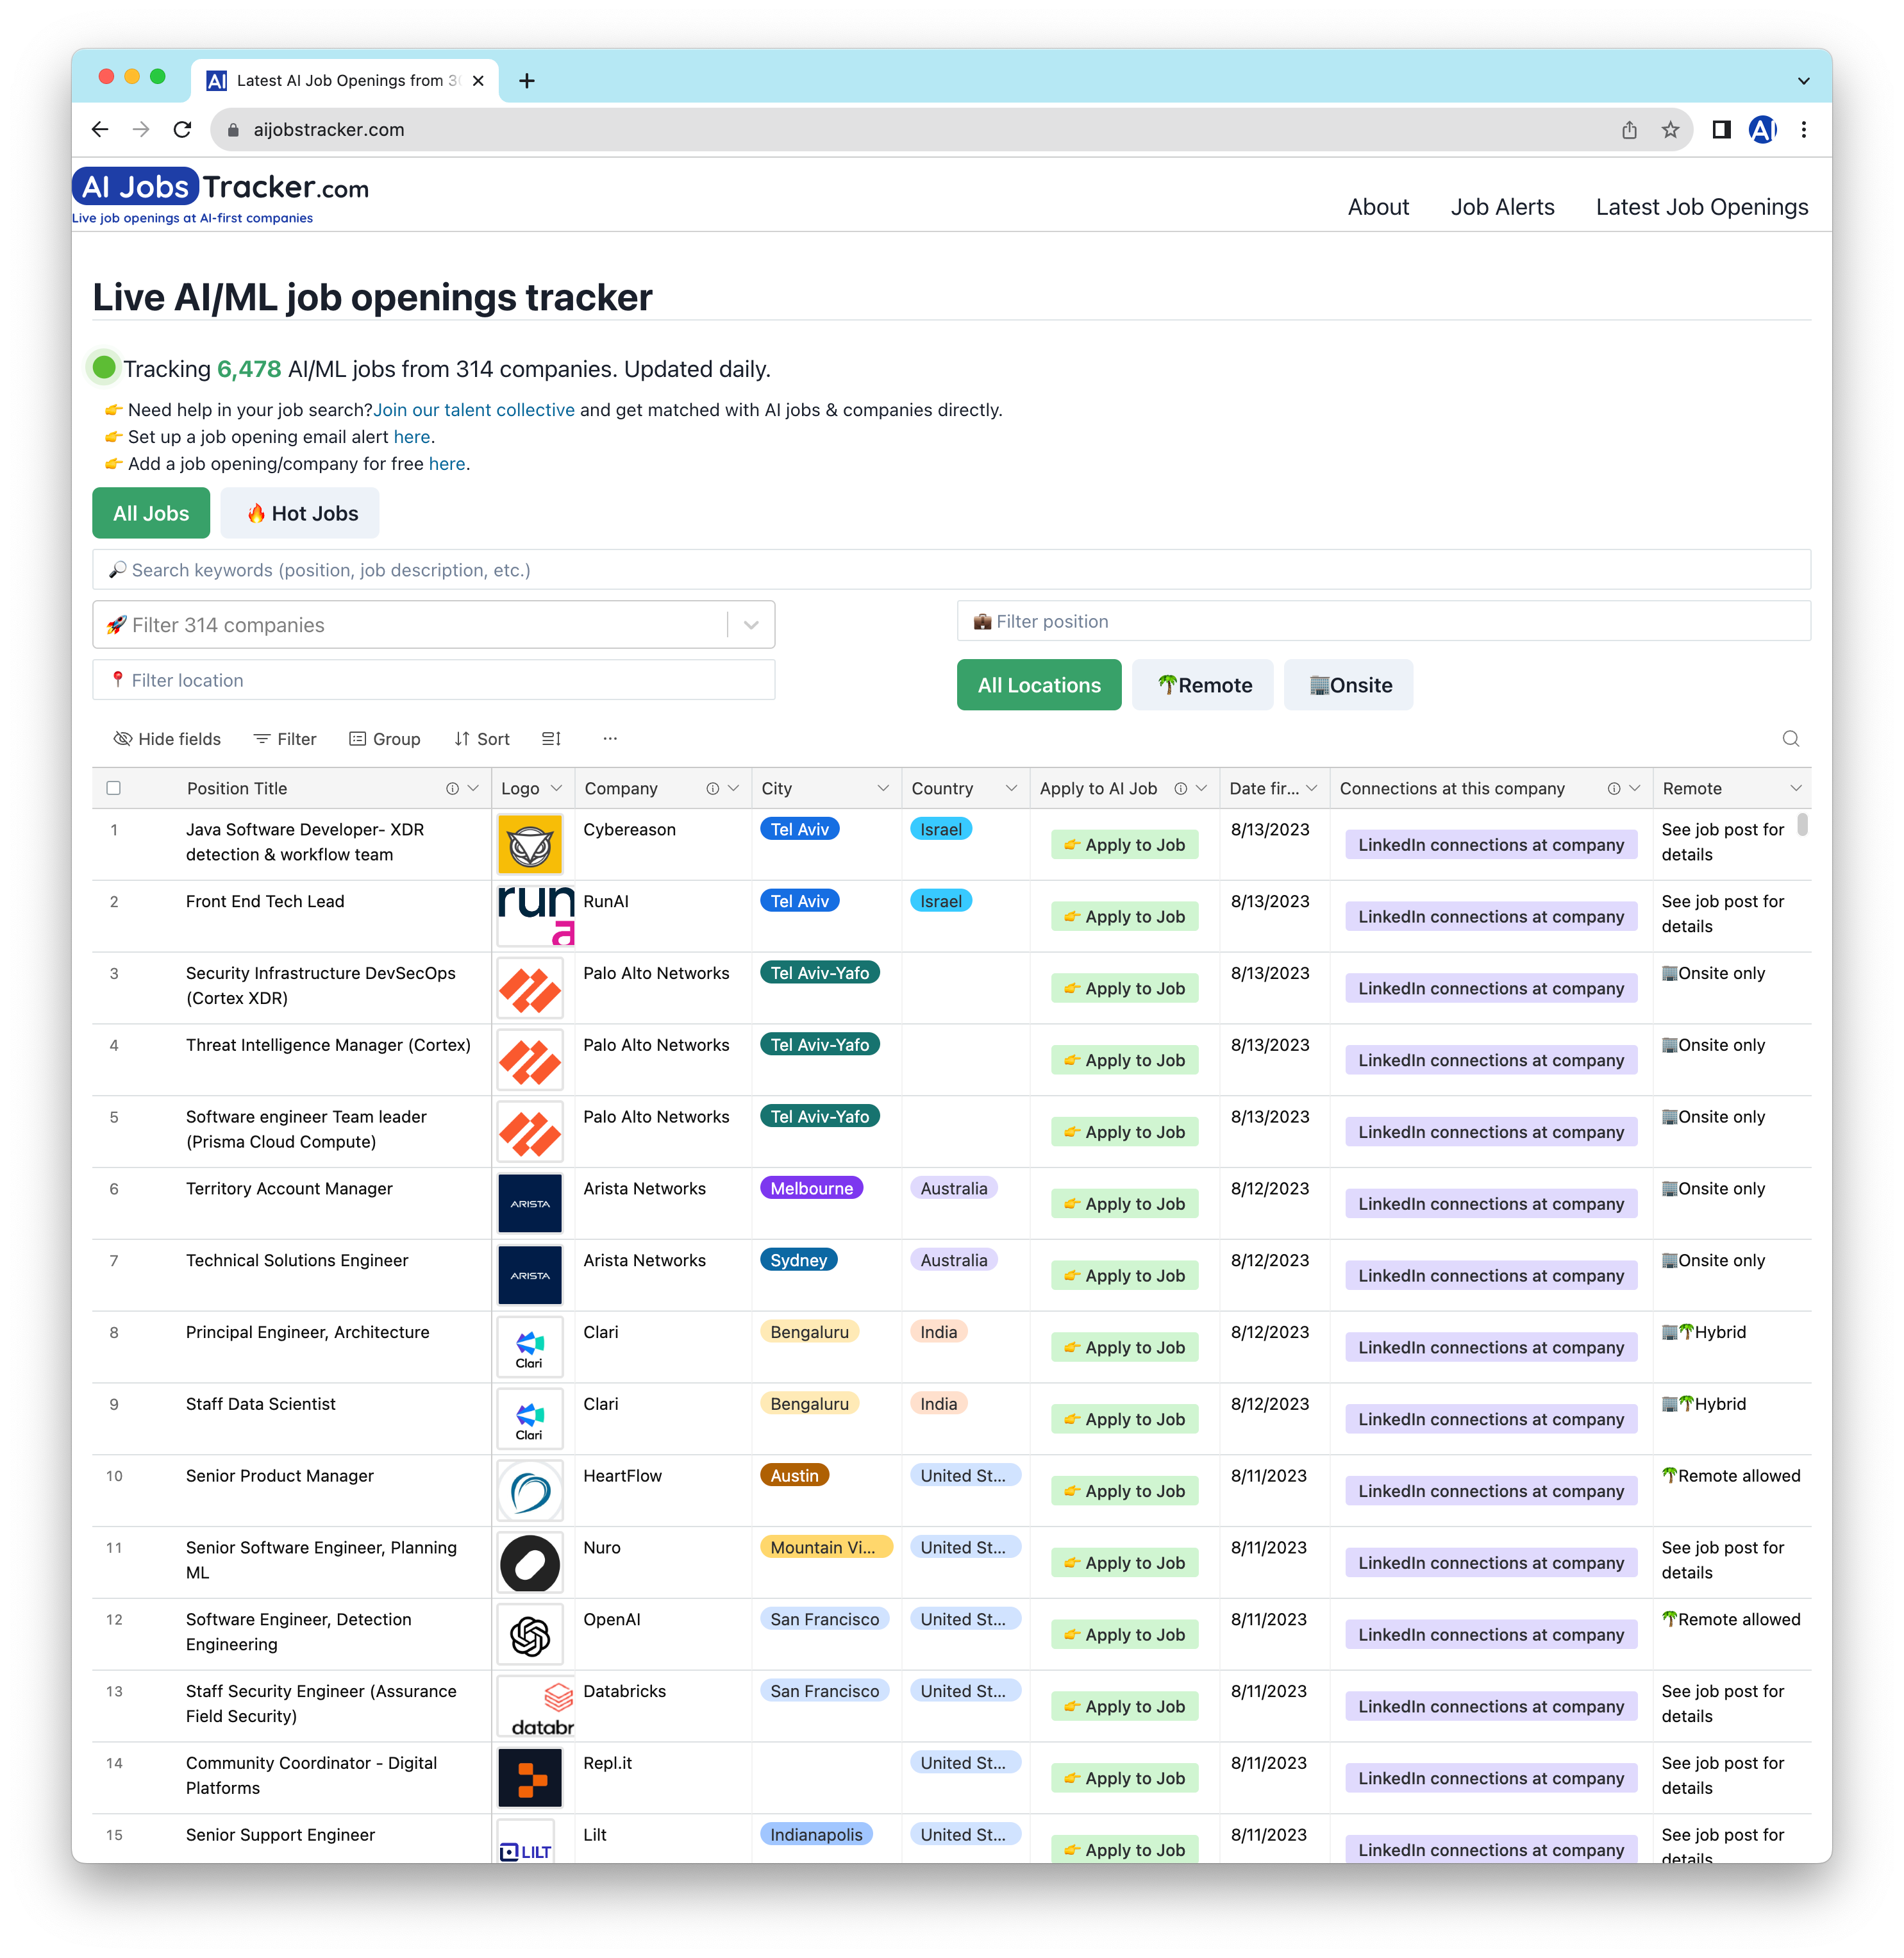Click the Cybereason owl logo
Viewport: 1904px width, 1958px height.
coord(530,844)
